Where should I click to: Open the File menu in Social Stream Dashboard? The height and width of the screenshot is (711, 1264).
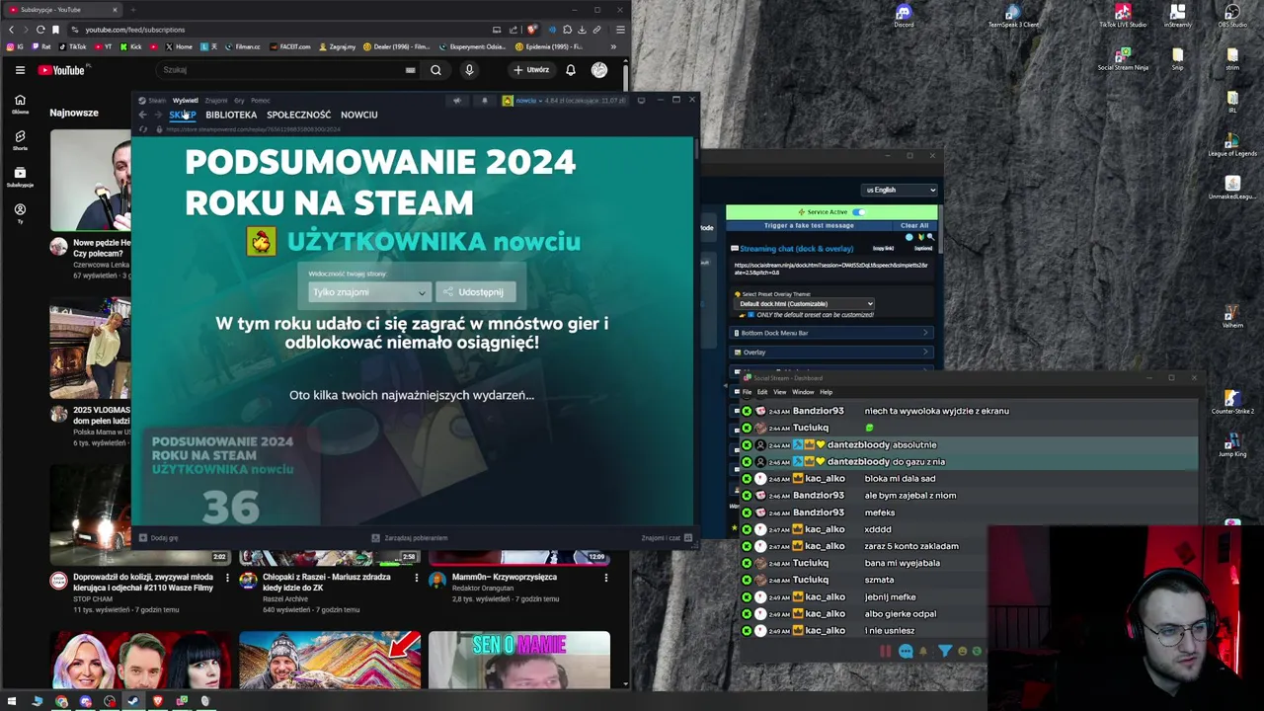pos(747,392)
